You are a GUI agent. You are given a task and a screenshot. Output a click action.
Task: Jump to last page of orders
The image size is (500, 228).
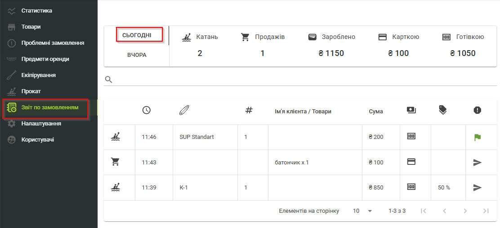486,211
